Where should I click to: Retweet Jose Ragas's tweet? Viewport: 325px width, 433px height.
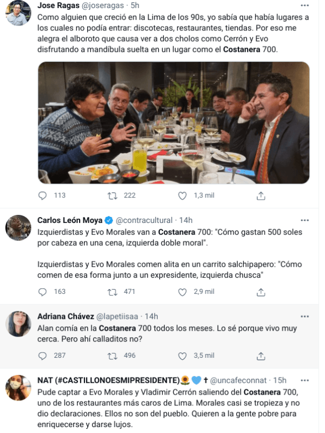(x=113, y=195)
